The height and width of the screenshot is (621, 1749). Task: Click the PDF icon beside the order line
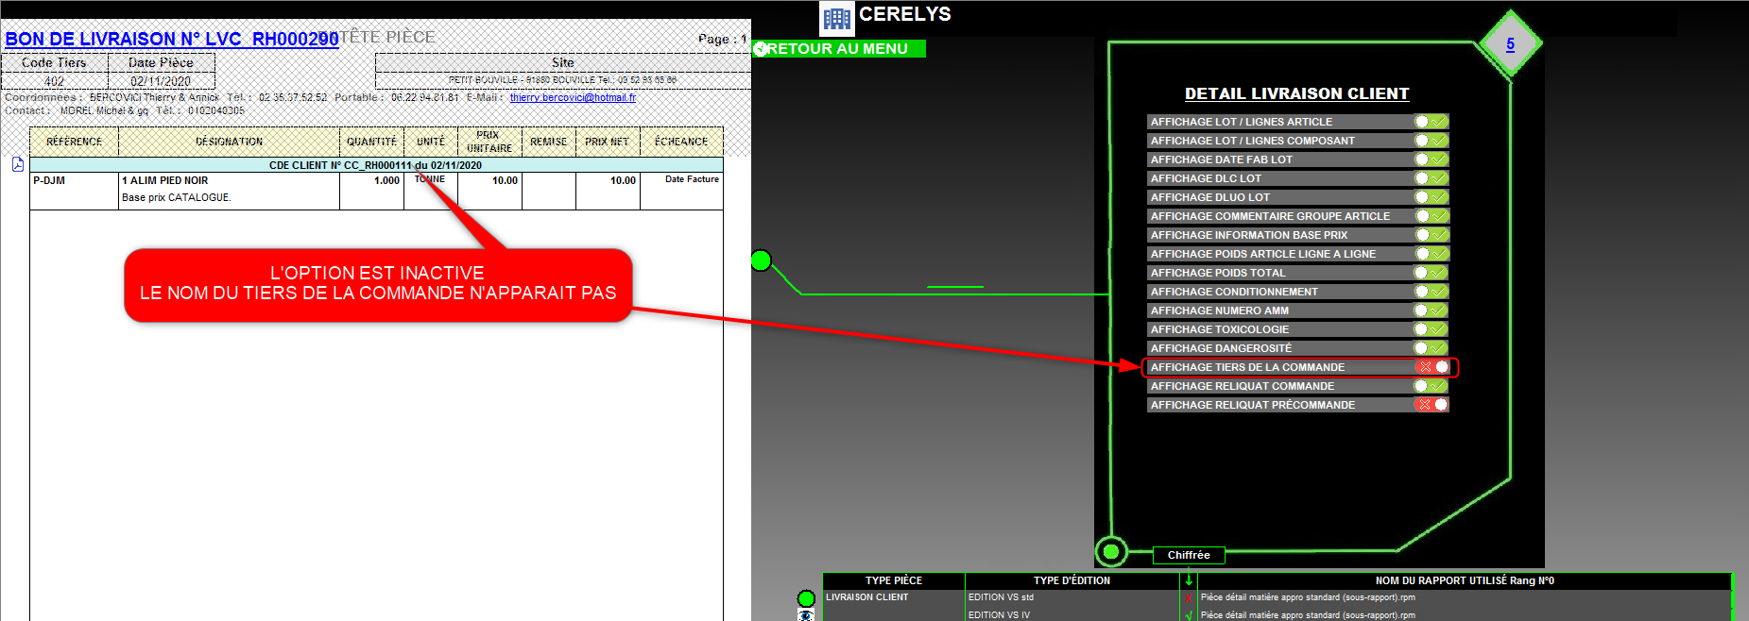(18, 164)
